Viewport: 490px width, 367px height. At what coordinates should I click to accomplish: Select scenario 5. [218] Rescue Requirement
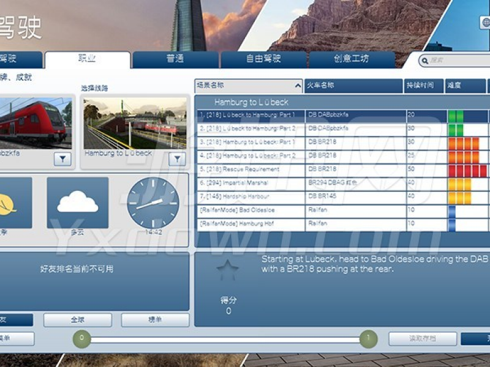click(251, 169)
